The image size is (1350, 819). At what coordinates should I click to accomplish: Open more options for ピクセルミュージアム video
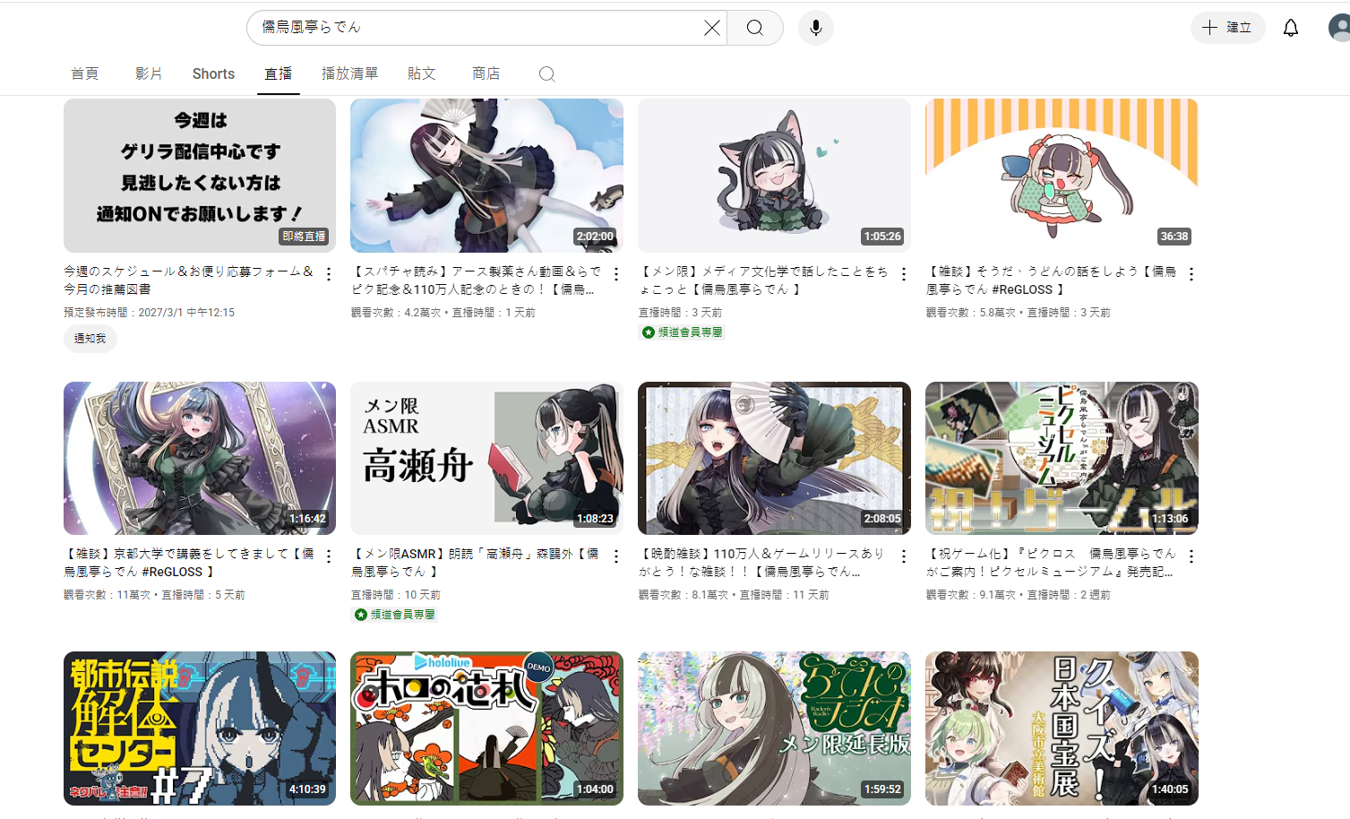(1191, 556)
